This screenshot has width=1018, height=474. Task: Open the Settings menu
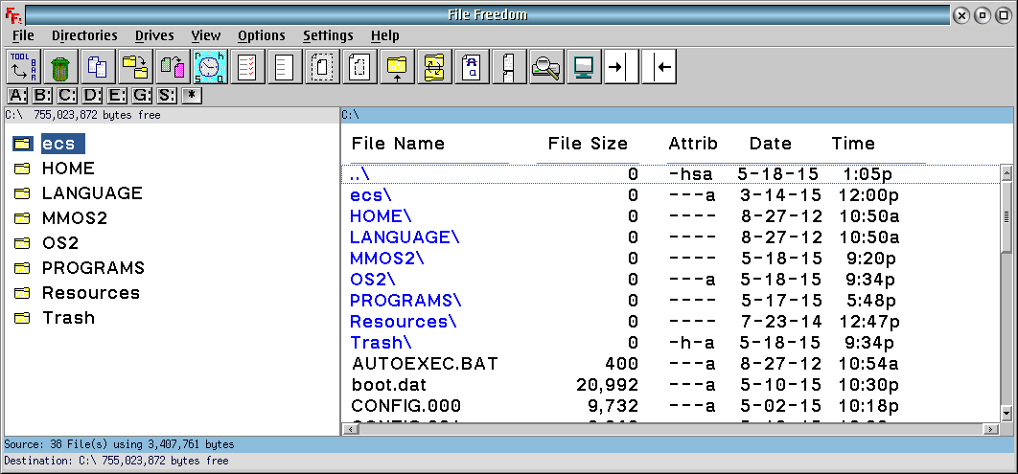pos(328,35)
